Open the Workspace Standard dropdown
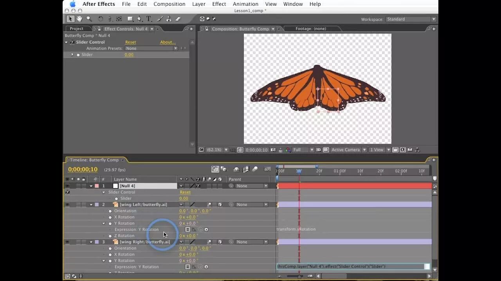Image resolution: width=501 pixels, height=281 pixels. coord(411,19)
